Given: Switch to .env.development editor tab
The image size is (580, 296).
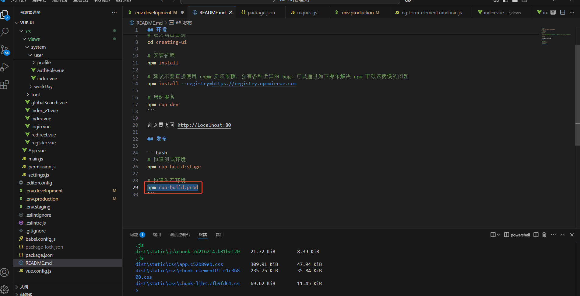Looking at the screenshot, I should click(156, 12).
